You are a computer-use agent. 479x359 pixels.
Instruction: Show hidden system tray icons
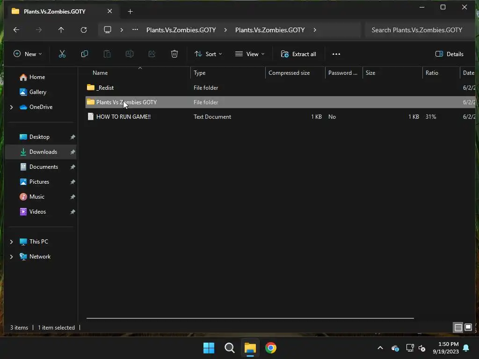[x=380, y=348]
